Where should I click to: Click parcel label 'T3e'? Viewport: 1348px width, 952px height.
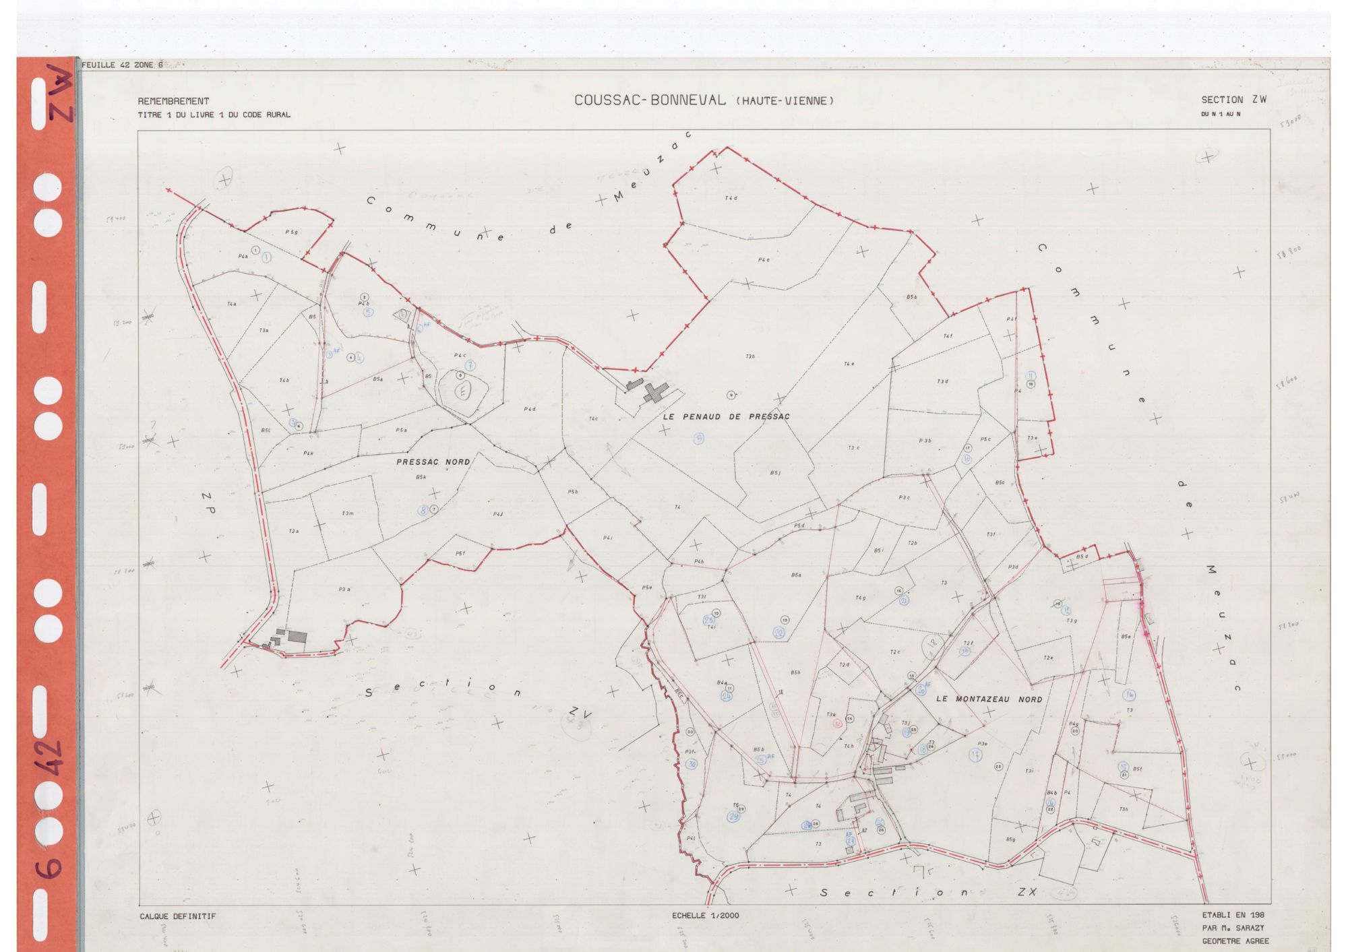coord(1032,438)
